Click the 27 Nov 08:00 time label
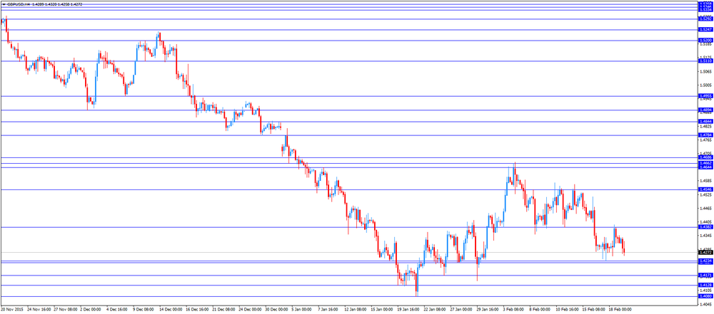Viewport: 714px width, 314px height. pyautogui.click(x=66, y=309)
